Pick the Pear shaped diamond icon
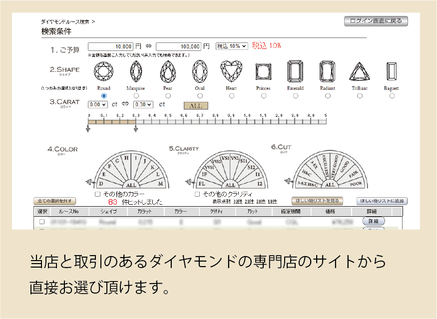 click(x=168, y=71)
